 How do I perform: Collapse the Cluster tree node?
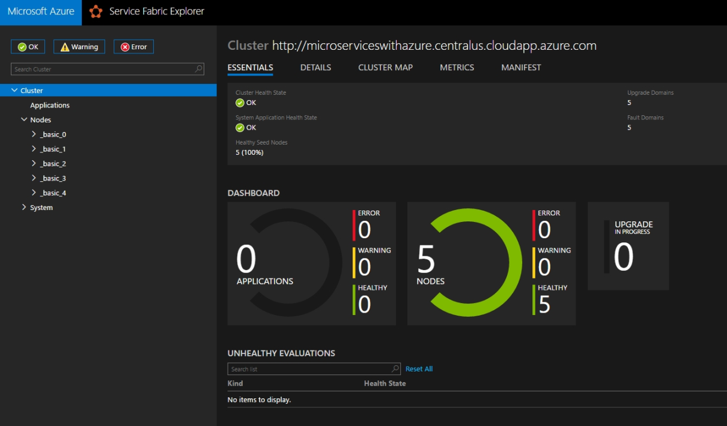pos(14,90)
